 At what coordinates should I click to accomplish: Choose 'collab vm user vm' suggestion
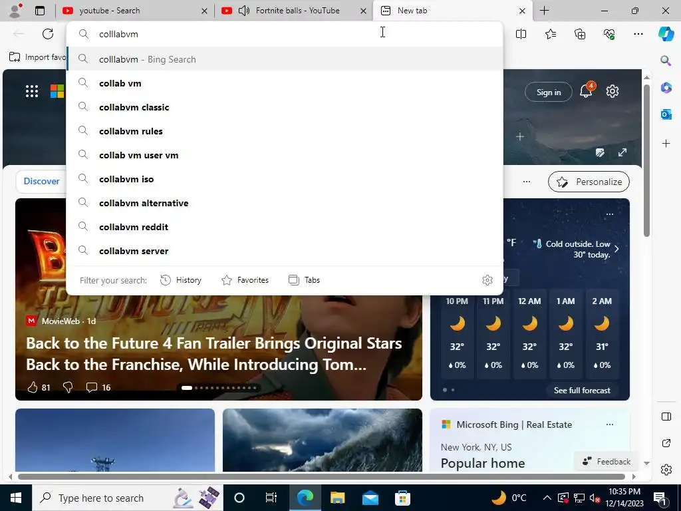coord(285,154)
